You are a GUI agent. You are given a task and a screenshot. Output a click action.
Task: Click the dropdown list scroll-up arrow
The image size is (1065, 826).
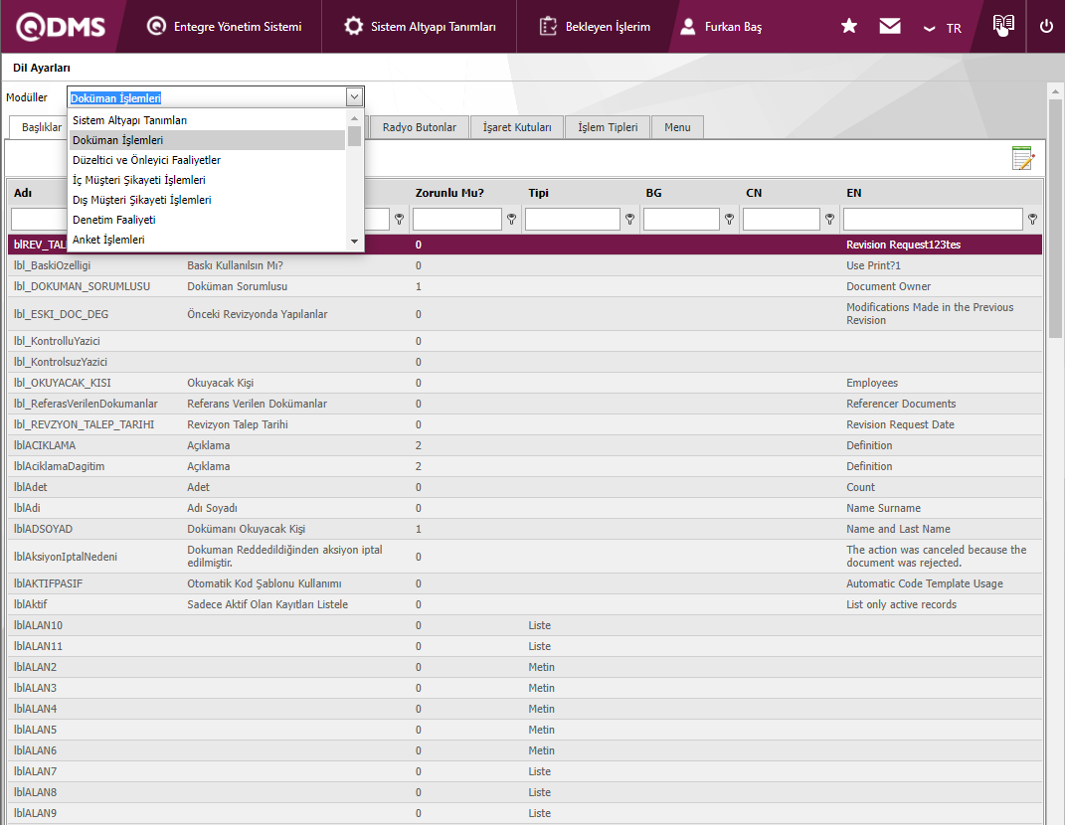[354, 118]
